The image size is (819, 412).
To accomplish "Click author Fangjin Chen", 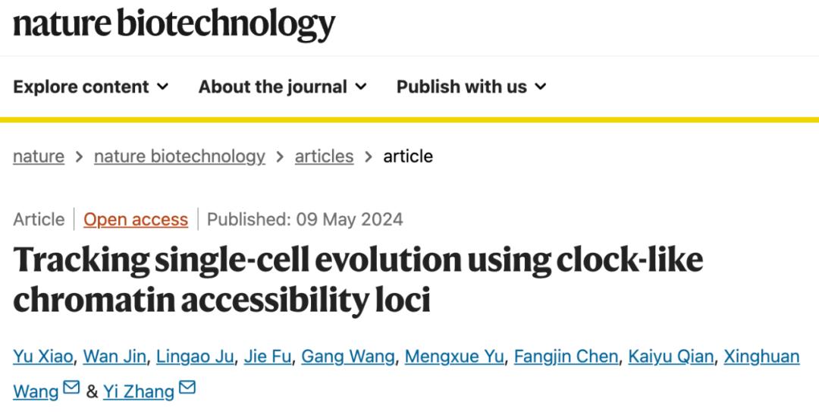I will [x=566, y=357].
